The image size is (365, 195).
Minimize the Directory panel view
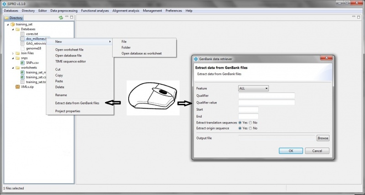coord(67,18)
